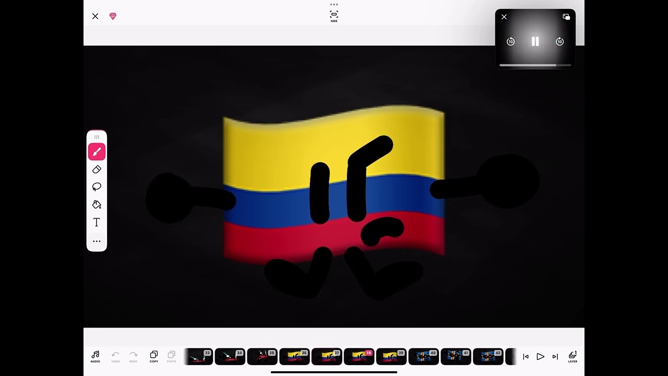Image resolution: width=668 pixels, height=376 pixels.
Task: Select frame 38 thumbnail
Action: (360, 357)
